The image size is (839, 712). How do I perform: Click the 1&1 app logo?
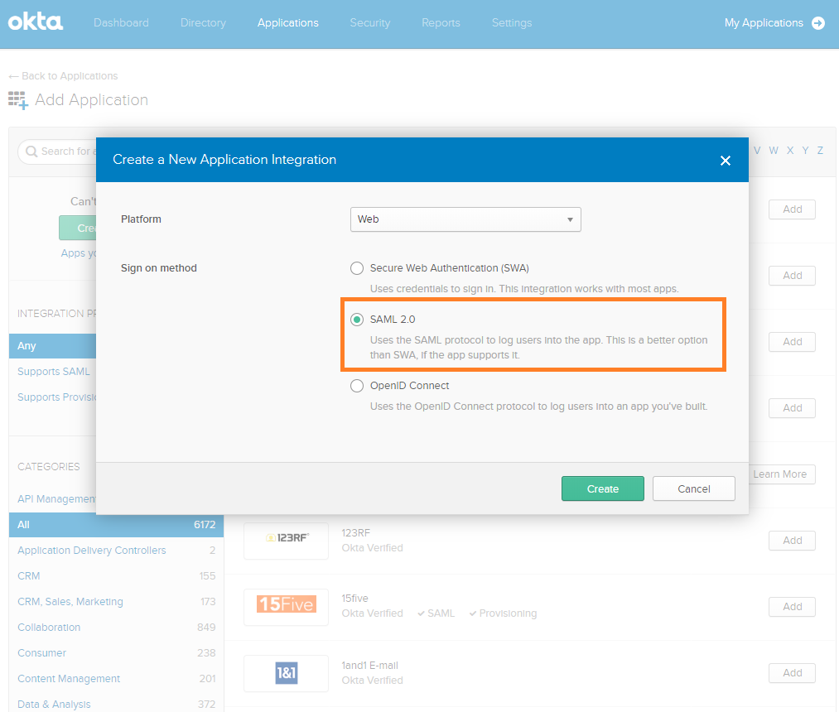pyautogui.click(x=286, y=673)
